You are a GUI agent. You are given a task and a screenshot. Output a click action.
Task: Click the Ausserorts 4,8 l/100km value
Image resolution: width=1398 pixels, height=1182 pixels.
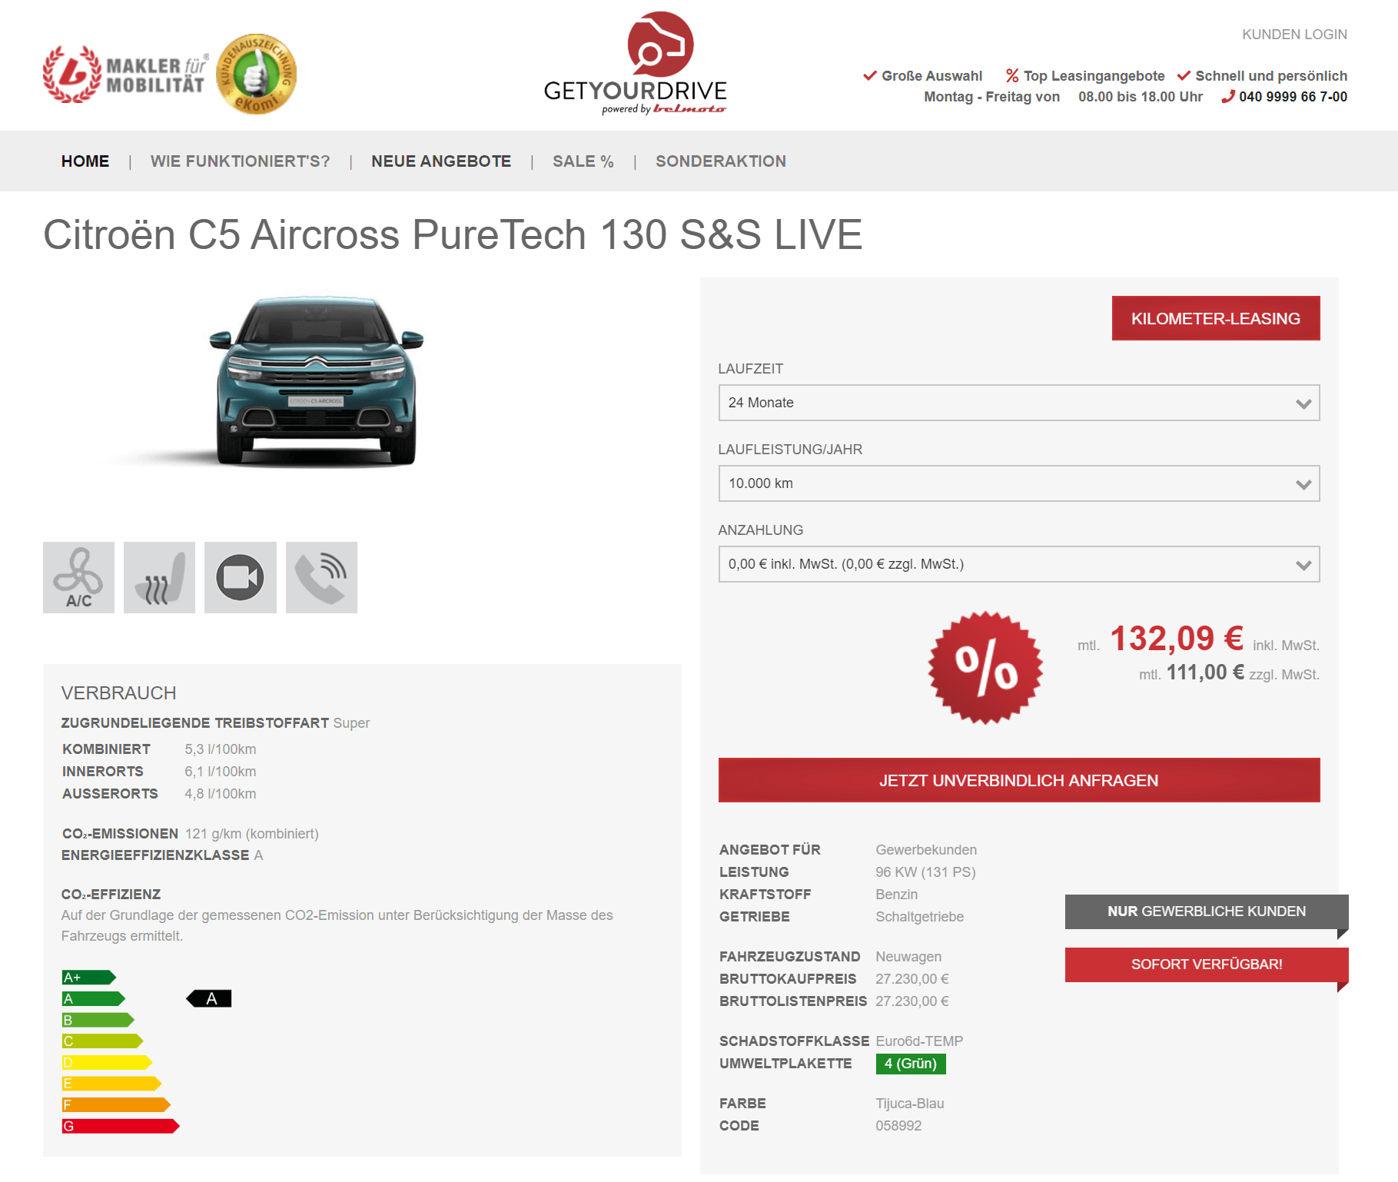pyautogui.click(x=221, y=794)
